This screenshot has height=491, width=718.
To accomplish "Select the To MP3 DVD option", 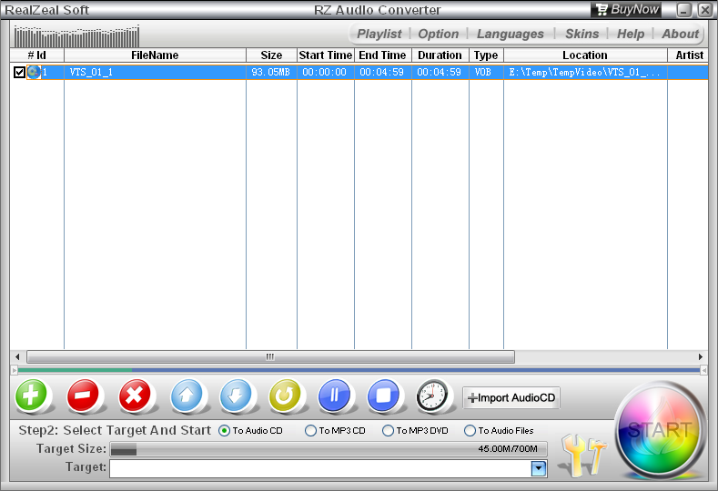I will point(389,431).
